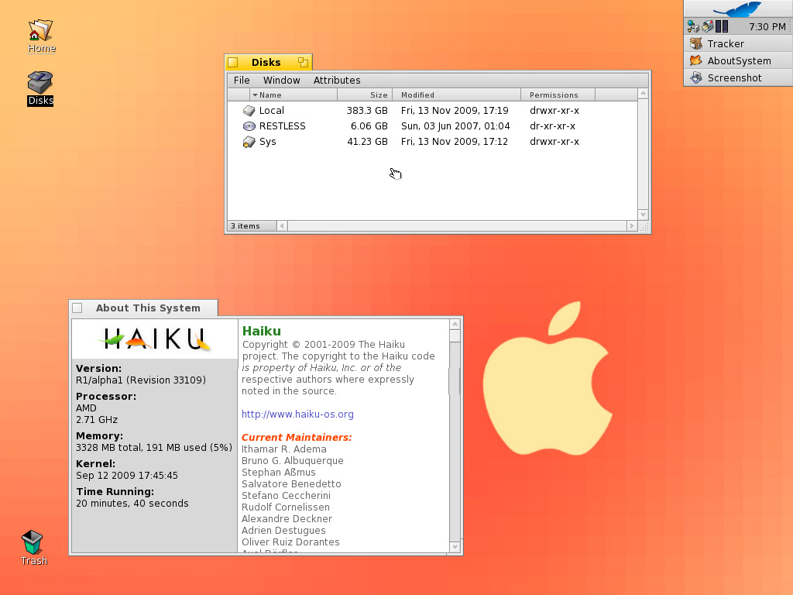Click the CPU usage bars tray icon
793x595 pixels.
[722, 26]
